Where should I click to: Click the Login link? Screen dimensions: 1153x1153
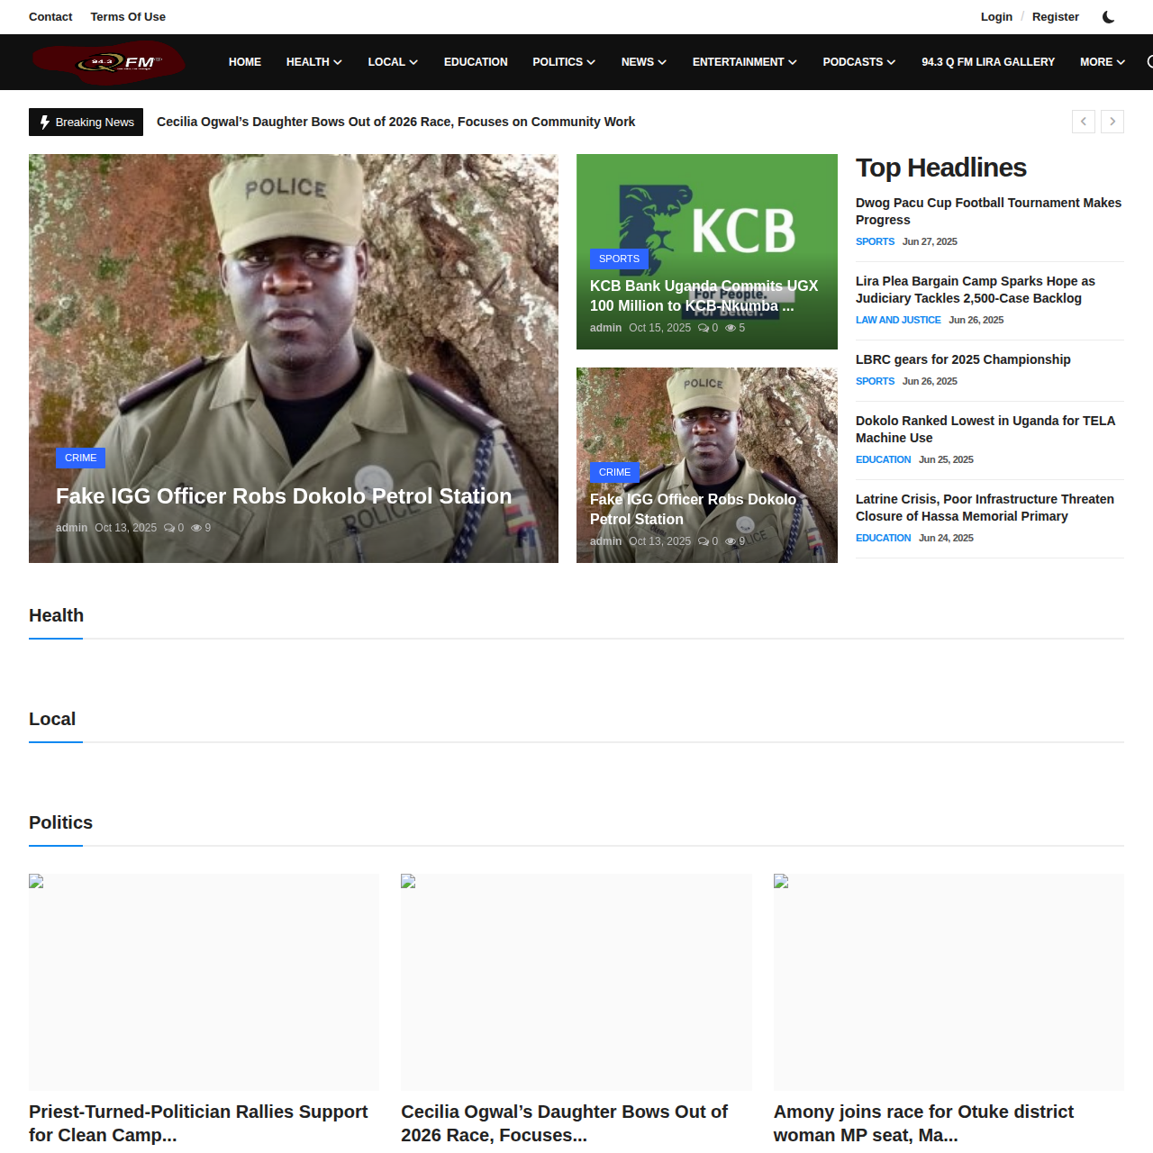tap(996, 17)
